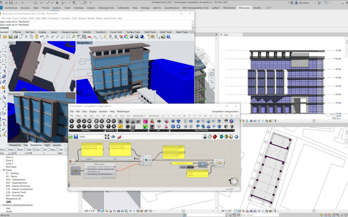Click the red car icon in Rhino toolbar
Image resolution: width=348 pixels, height=217 pixels.
pyautogui.click(x=89, y=37)
